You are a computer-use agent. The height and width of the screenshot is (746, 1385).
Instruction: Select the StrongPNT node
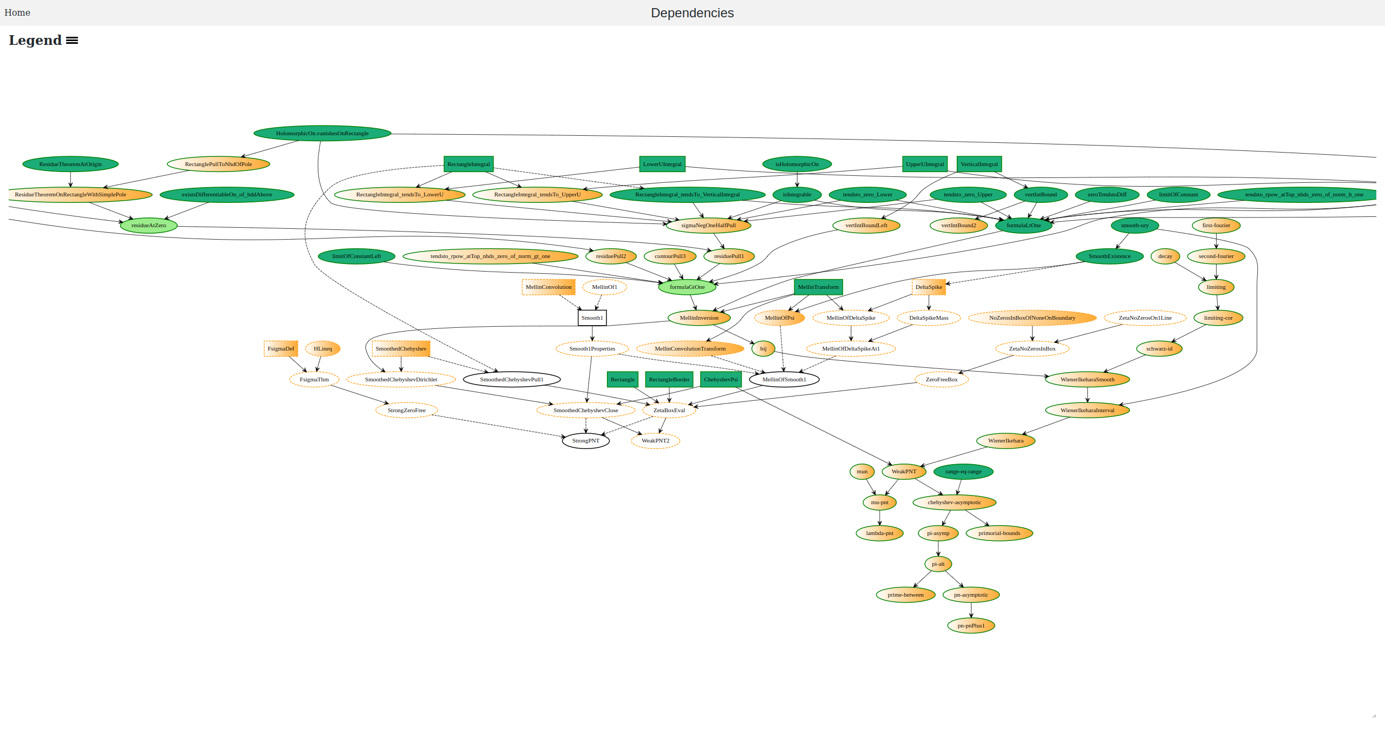586,441
